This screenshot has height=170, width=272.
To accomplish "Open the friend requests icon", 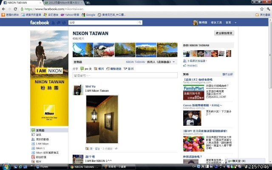I will [x=54, y=23].
